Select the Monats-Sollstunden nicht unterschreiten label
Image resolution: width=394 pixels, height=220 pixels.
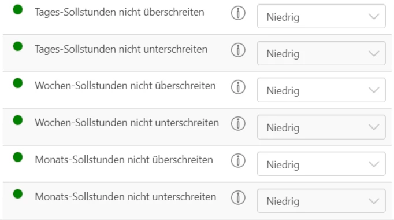point(125,197)
